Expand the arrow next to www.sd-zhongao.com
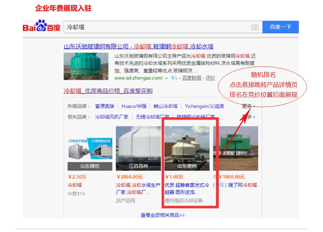Viewport: 323px width, 232px height. [166, 78]
